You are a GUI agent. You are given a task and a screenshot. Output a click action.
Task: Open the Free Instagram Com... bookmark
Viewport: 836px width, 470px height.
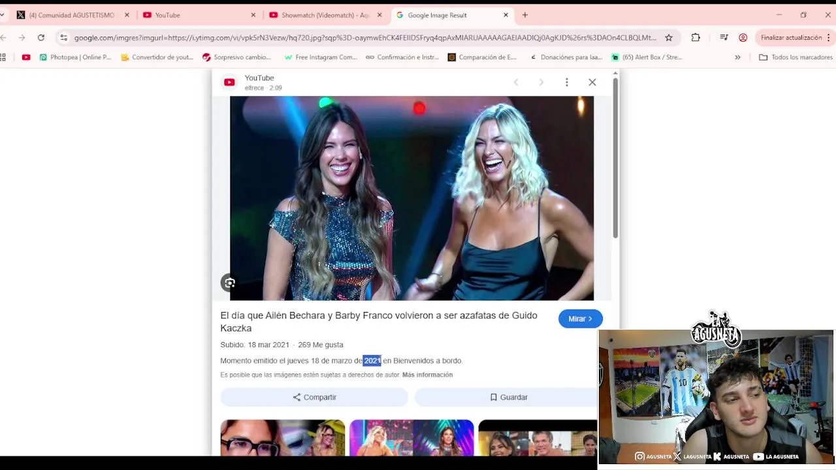click(321, 57)
